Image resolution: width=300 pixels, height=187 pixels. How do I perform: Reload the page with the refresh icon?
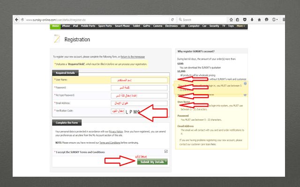pos(172,20)
